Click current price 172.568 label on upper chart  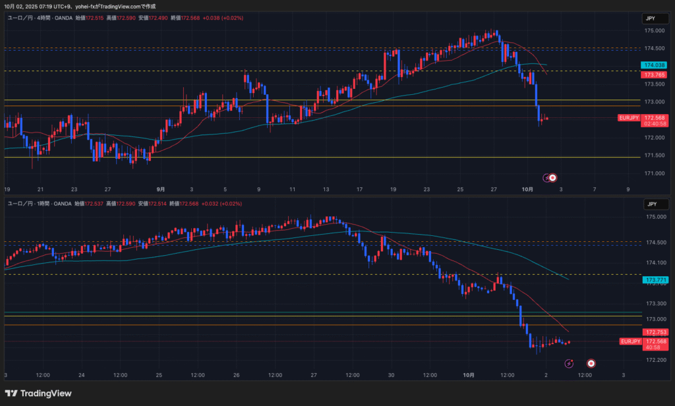tap(655, 117)
